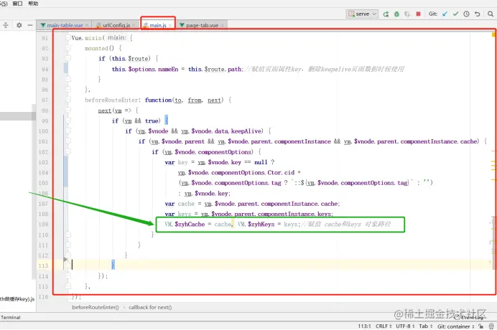Click beforeRouteEnter() breadcrumb

pos(96,307)
